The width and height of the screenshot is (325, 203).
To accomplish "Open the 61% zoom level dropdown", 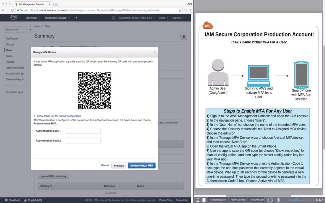I will 319,200.
